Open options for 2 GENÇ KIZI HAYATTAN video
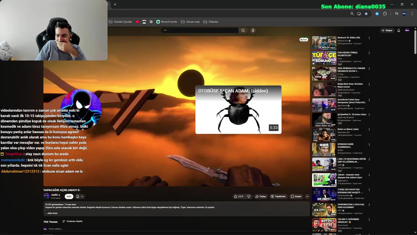Viewport: 417px width, 235px height. point(369,190)
